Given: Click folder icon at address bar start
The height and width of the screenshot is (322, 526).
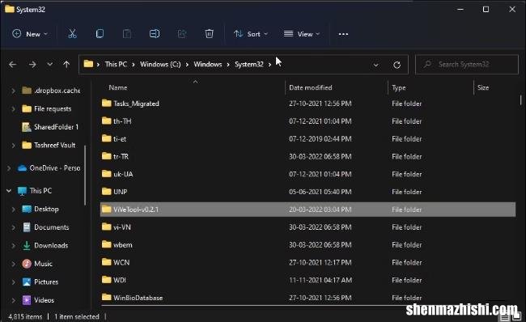Looking at the screenshot, I should (88, 64).
